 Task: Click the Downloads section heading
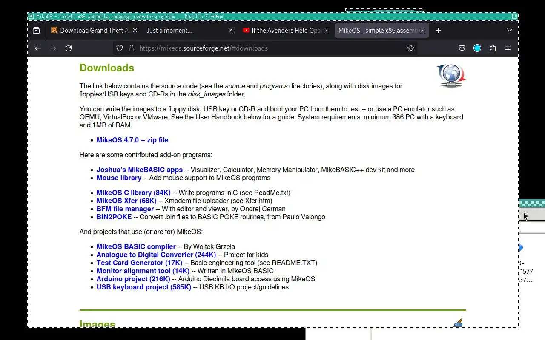107,68
